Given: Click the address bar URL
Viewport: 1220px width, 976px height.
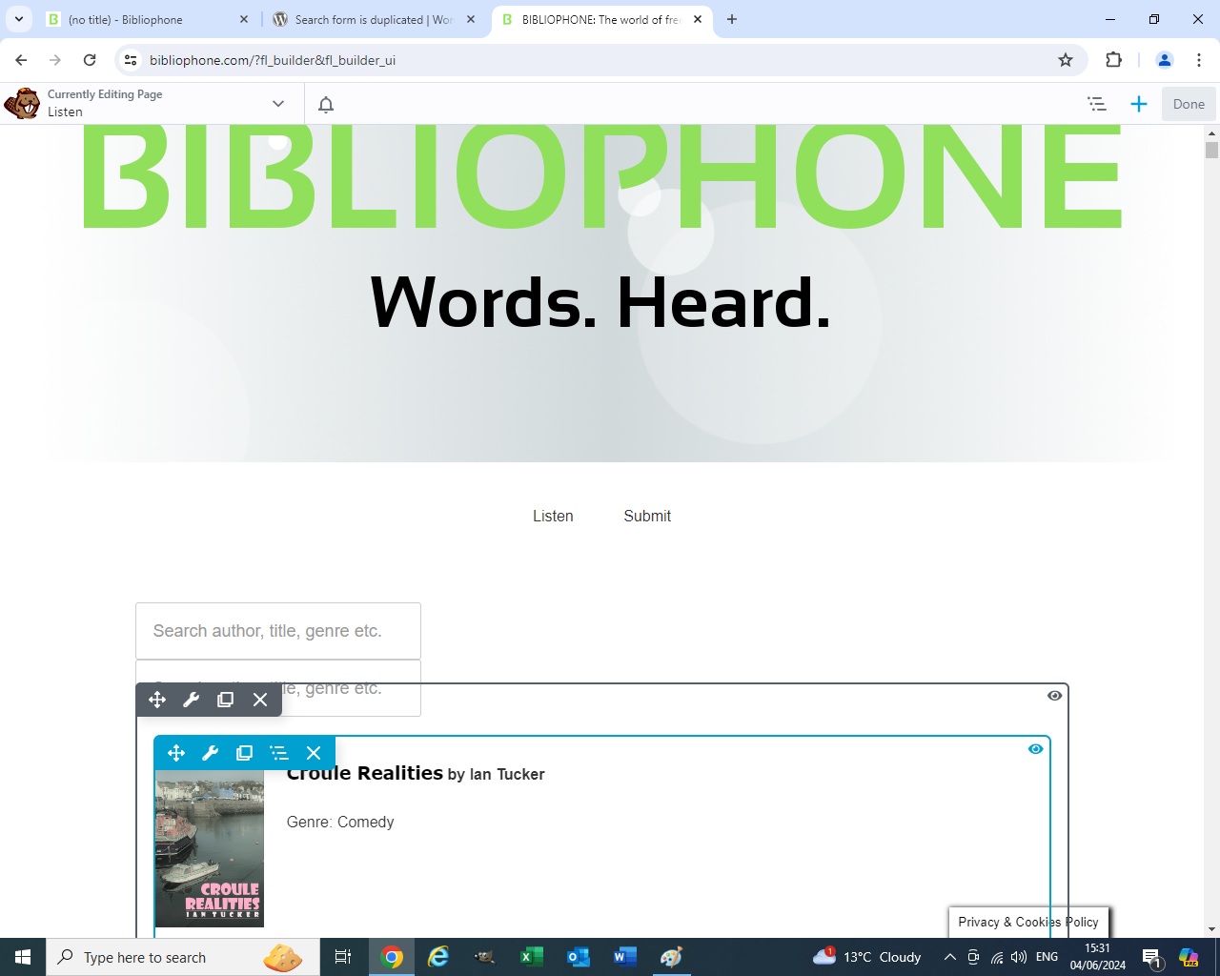Looking at the screenshot, I should (273, 60).
